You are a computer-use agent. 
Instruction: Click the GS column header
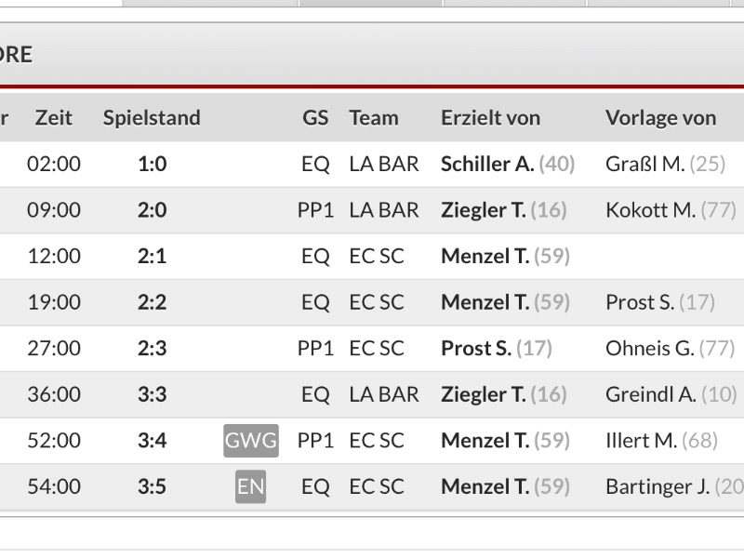pos(315,118)
